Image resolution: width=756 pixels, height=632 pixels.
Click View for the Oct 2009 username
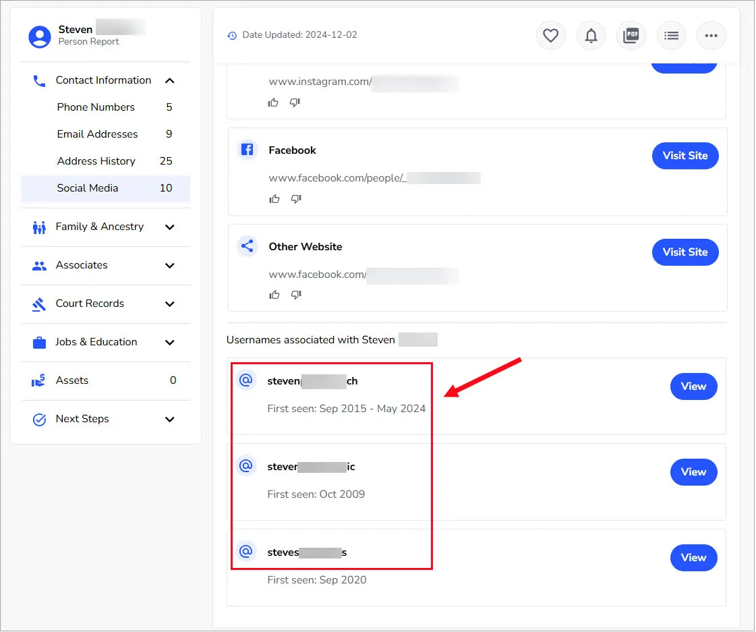pyautogui.click(x=693, y=472)
